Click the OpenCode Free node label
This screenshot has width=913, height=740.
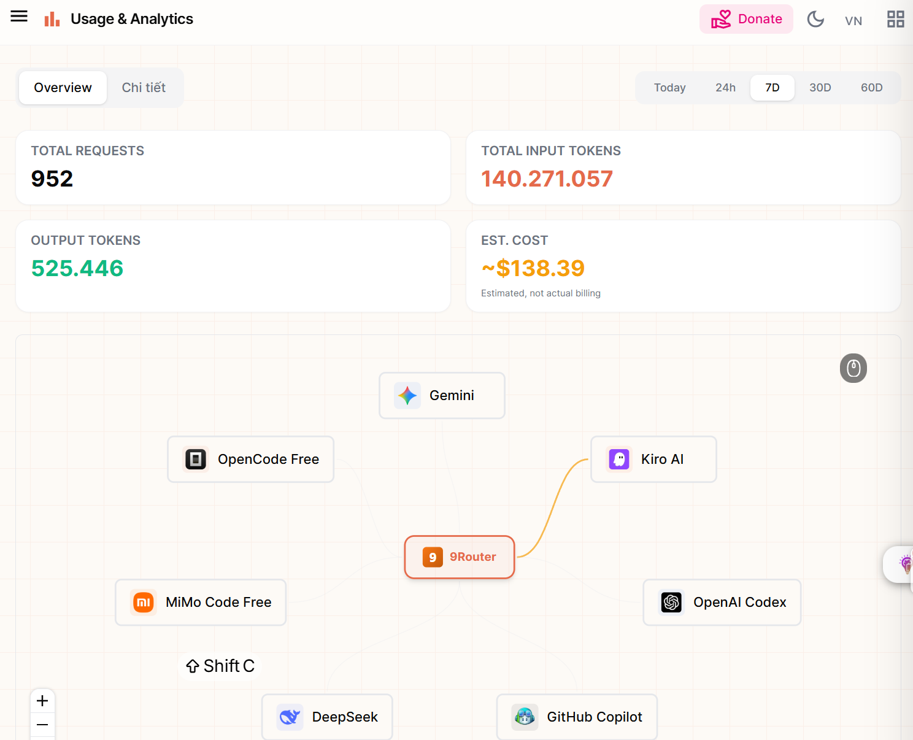click(x=268, y=460)
